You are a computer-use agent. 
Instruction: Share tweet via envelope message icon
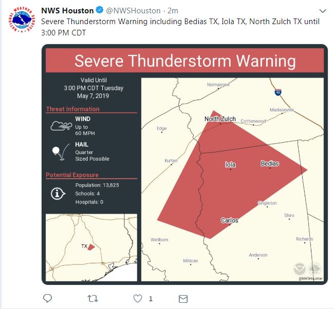click(182, 298)
